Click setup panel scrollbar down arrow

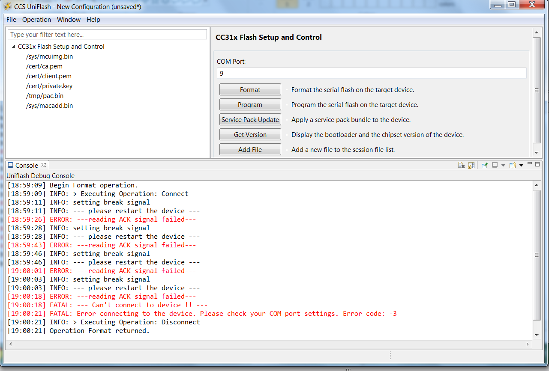tap(537, 152)
